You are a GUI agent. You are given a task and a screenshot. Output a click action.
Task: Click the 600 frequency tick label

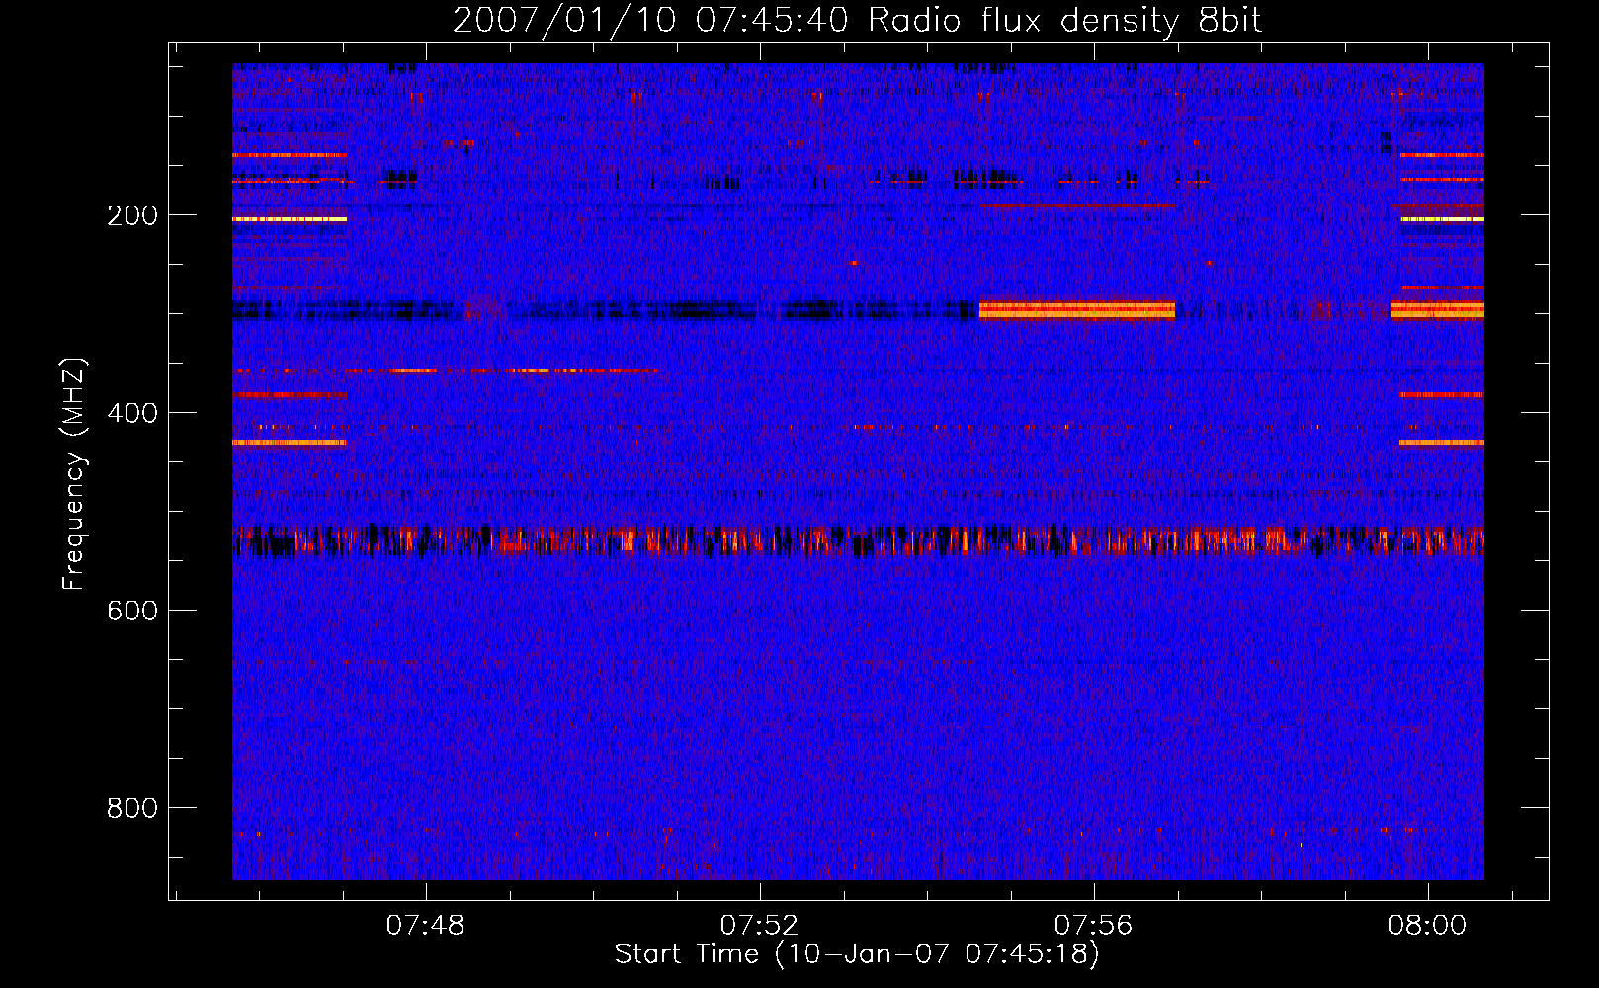[132, 611]
